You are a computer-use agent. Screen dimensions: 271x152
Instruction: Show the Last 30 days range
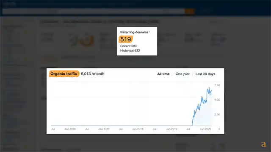[x=205, y=74]
